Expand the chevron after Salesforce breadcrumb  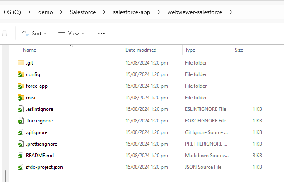[104, 12]
